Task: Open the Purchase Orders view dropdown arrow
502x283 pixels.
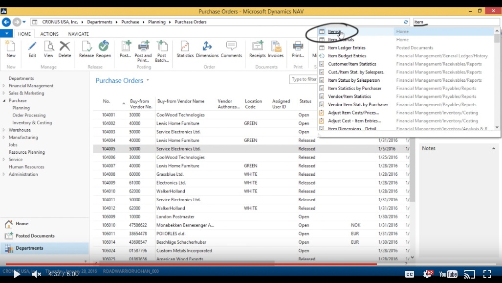Action: click(x=148, y=80)
